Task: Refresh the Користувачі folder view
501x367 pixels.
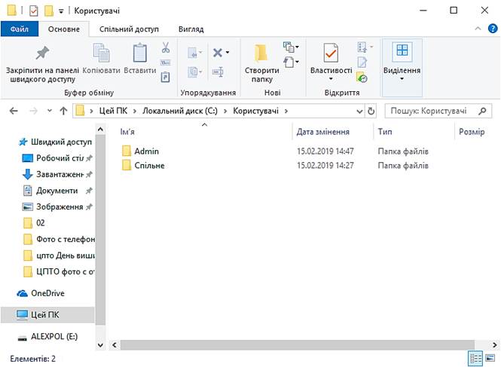Action: 371,111
